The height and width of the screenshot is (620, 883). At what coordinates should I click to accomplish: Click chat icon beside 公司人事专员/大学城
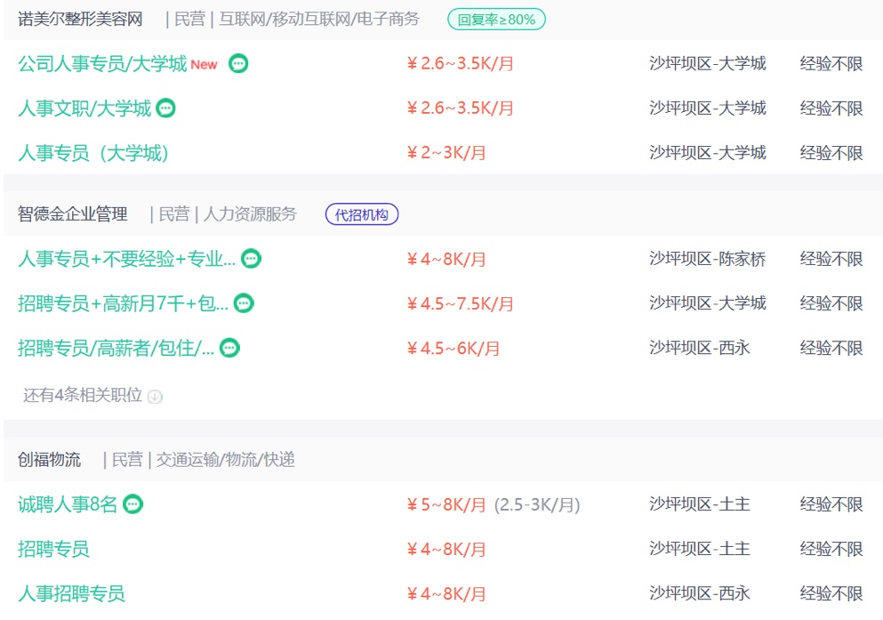[x=238, y=64]
